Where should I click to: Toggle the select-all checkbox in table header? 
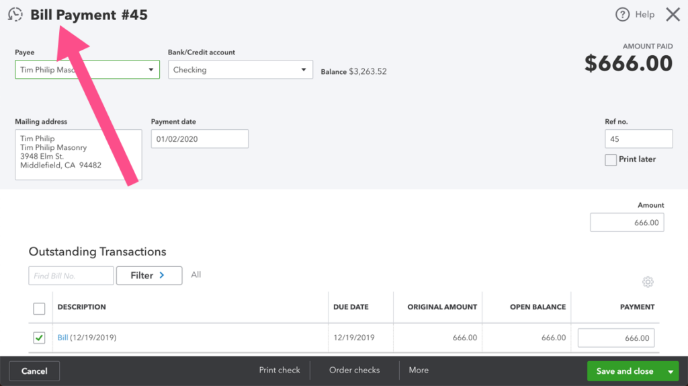[x=39, y=309]
